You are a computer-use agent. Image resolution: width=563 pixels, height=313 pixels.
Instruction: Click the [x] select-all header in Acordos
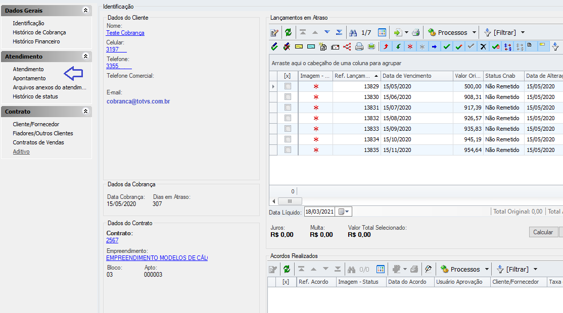(286, 282)
